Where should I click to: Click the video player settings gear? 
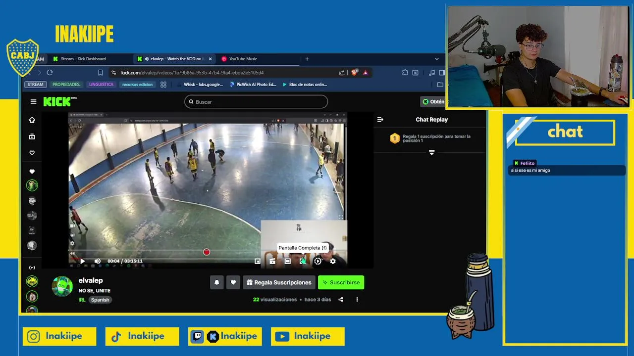(333, 261)
